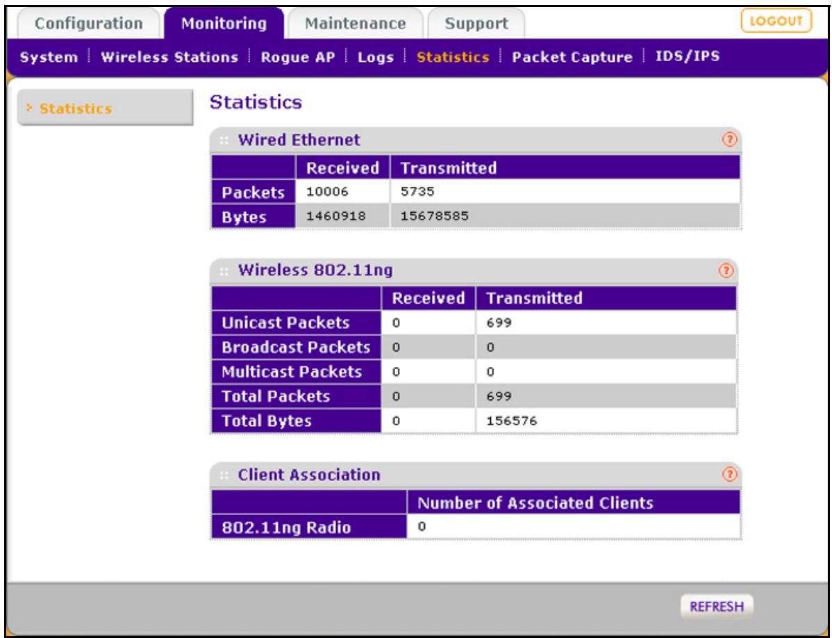Open help for Client Association section
Viewport: 832px width, 638px height.
[730, 475]
